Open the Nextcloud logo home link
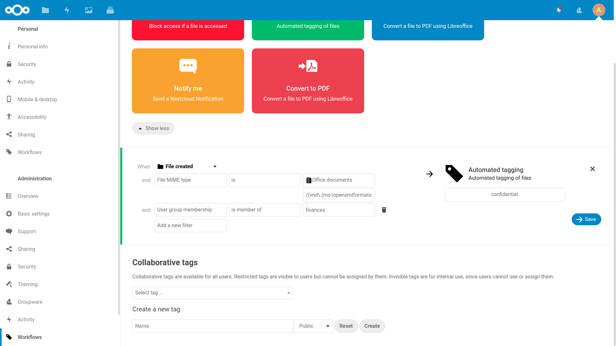 coord(17,10)
